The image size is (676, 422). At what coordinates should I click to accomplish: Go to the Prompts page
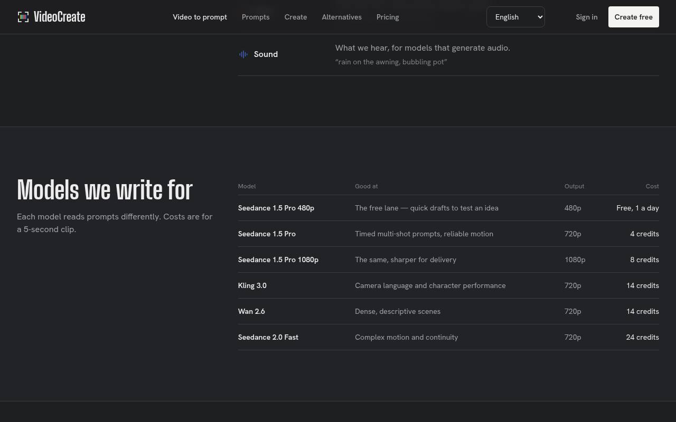coord(256,17)
